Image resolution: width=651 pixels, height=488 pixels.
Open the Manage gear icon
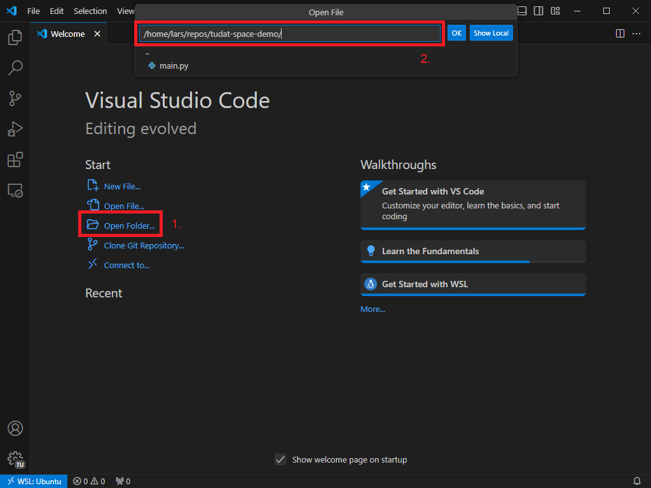16,459
